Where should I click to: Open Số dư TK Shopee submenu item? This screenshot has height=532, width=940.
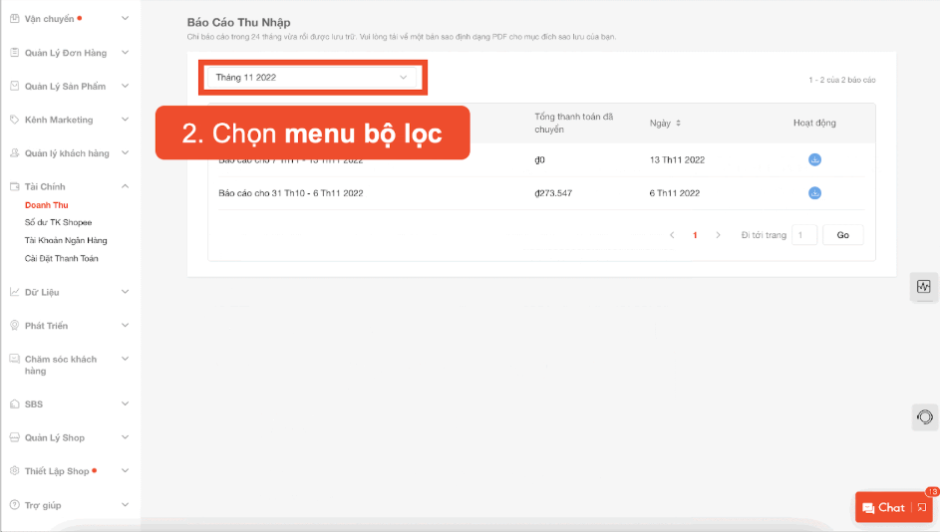pos(58,222)
